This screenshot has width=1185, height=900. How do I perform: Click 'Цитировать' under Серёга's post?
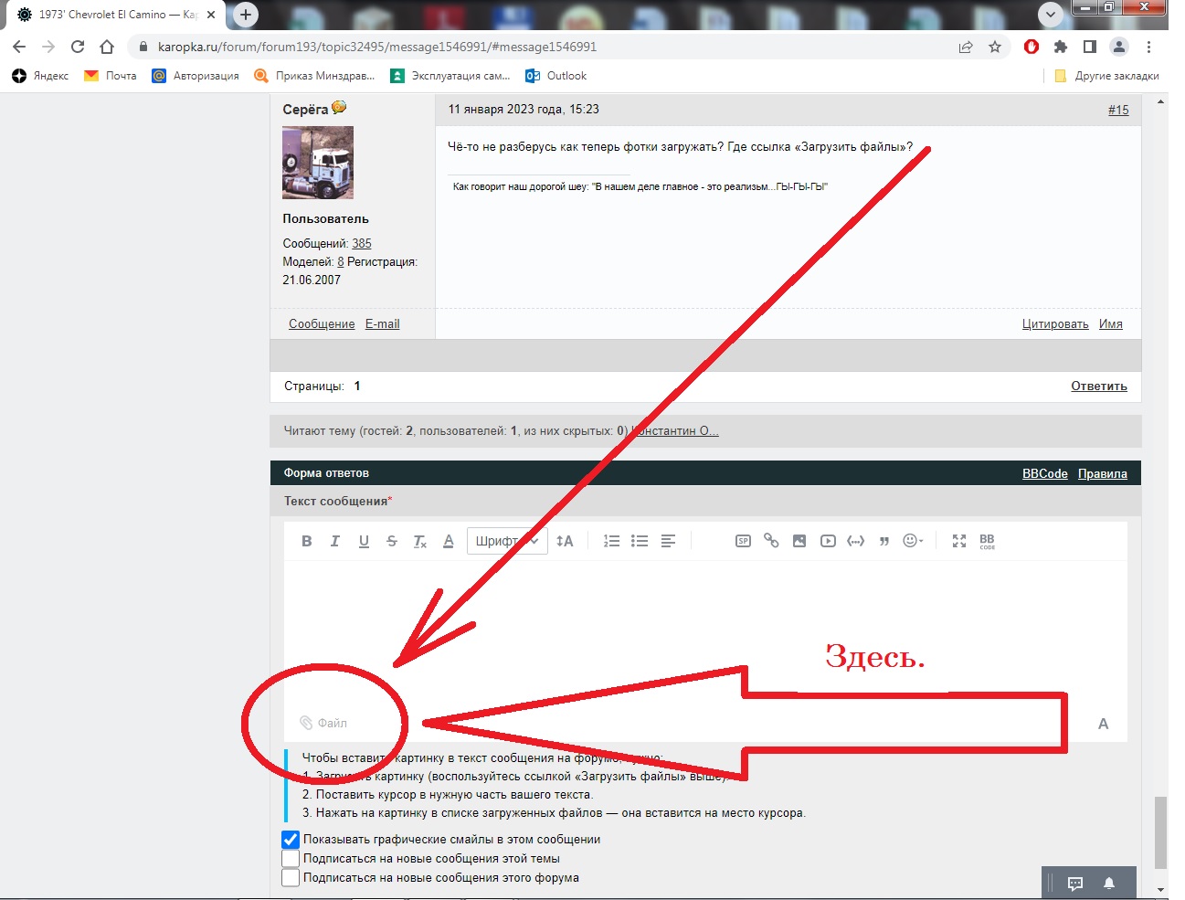1054,324
